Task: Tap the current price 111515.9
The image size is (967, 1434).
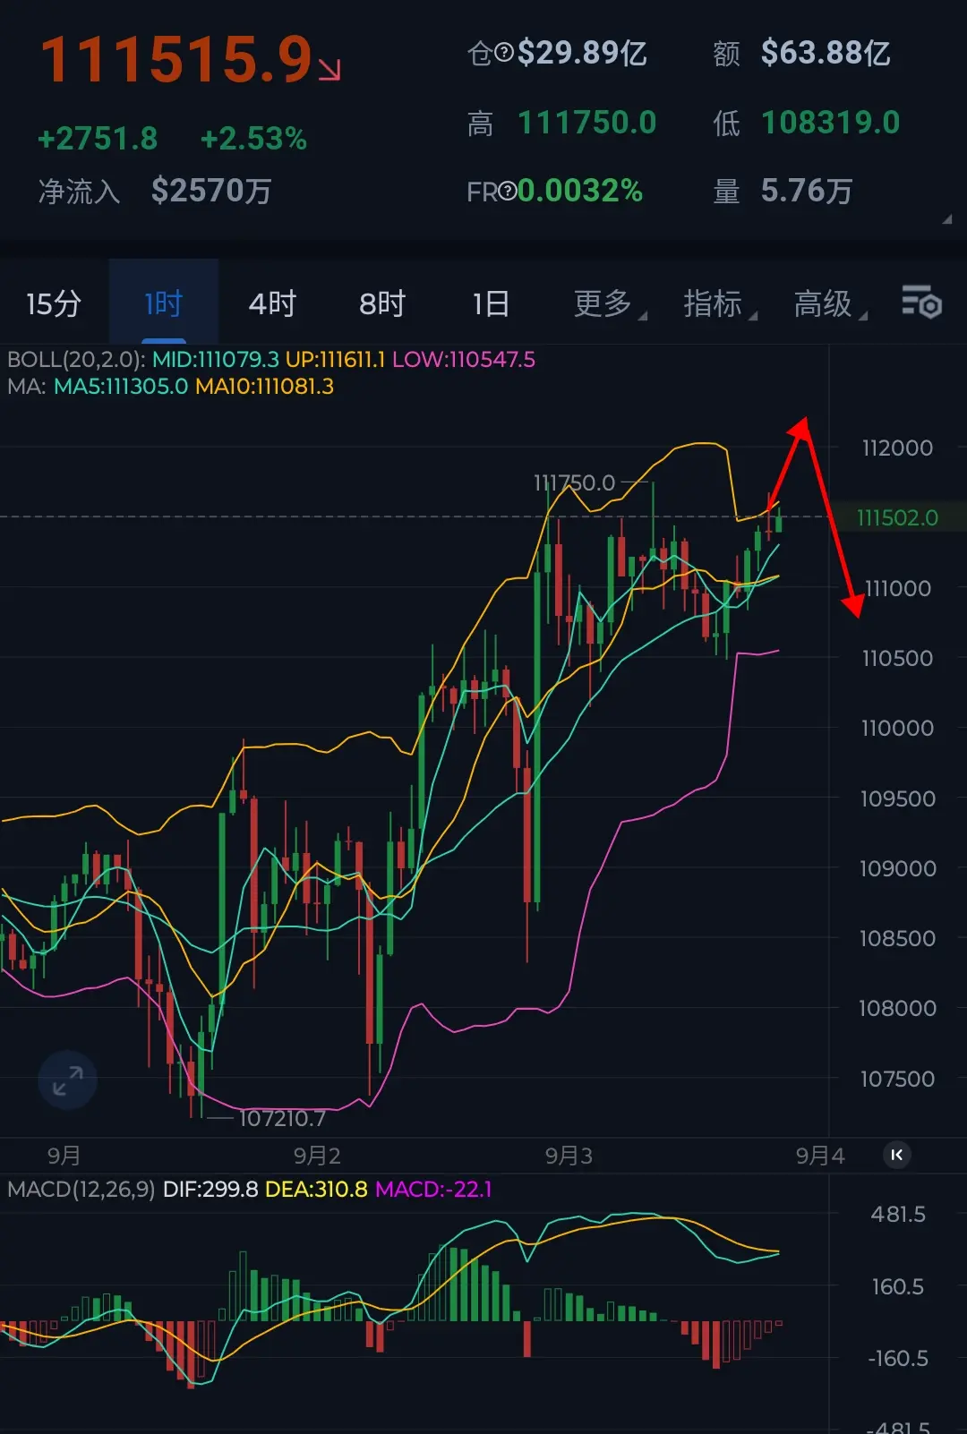Action: (x=176, y=60)
